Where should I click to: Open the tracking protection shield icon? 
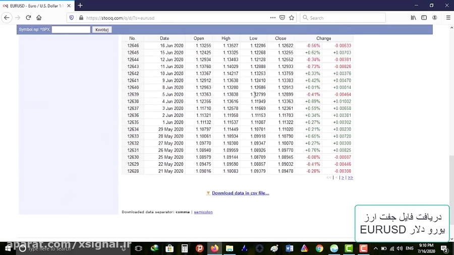[x=72, y=18]
